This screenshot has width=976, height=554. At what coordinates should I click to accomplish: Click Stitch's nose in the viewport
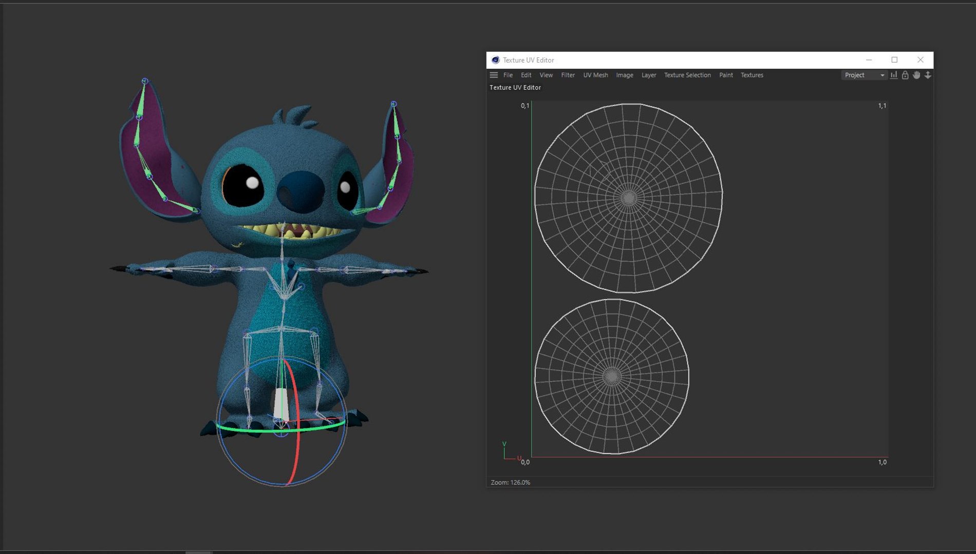(301, 191)
